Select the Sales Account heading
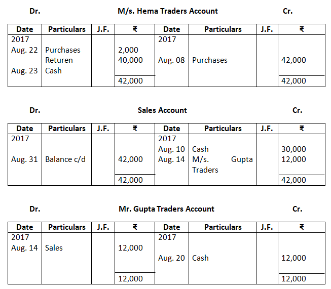Viewport: 331px width, 289px height. point(162,110)
